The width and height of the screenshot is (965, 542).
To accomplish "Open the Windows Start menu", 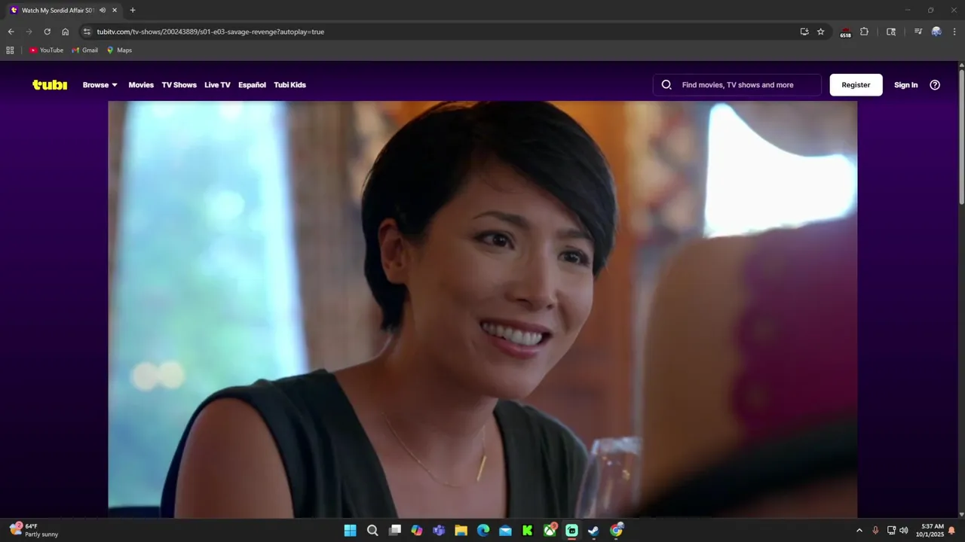I will (x=351, y=531).
